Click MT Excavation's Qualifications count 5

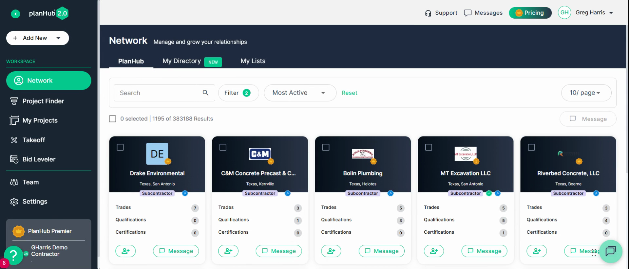click(504, 221)
